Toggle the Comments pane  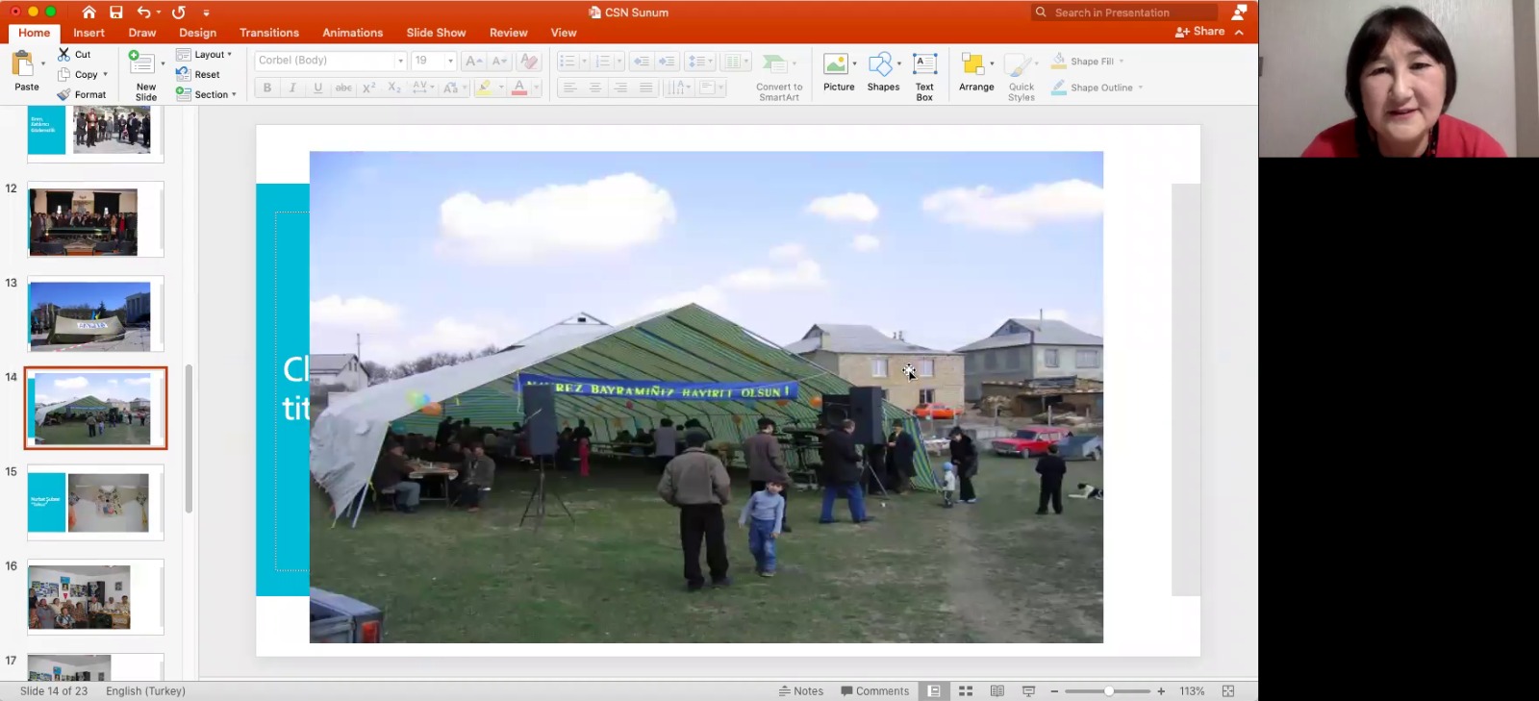click(x=874, y=691)
